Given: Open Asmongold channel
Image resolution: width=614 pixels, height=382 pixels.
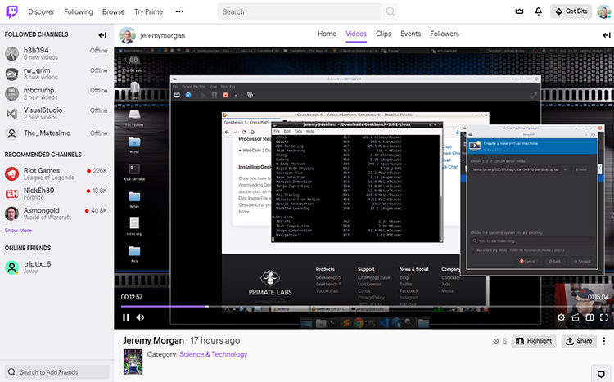Looking at the screenshot, I should [56, 213].
